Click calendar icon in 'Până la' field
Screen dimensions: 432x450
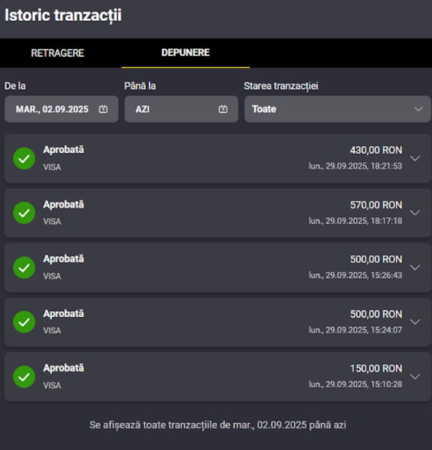pos(223,109)
